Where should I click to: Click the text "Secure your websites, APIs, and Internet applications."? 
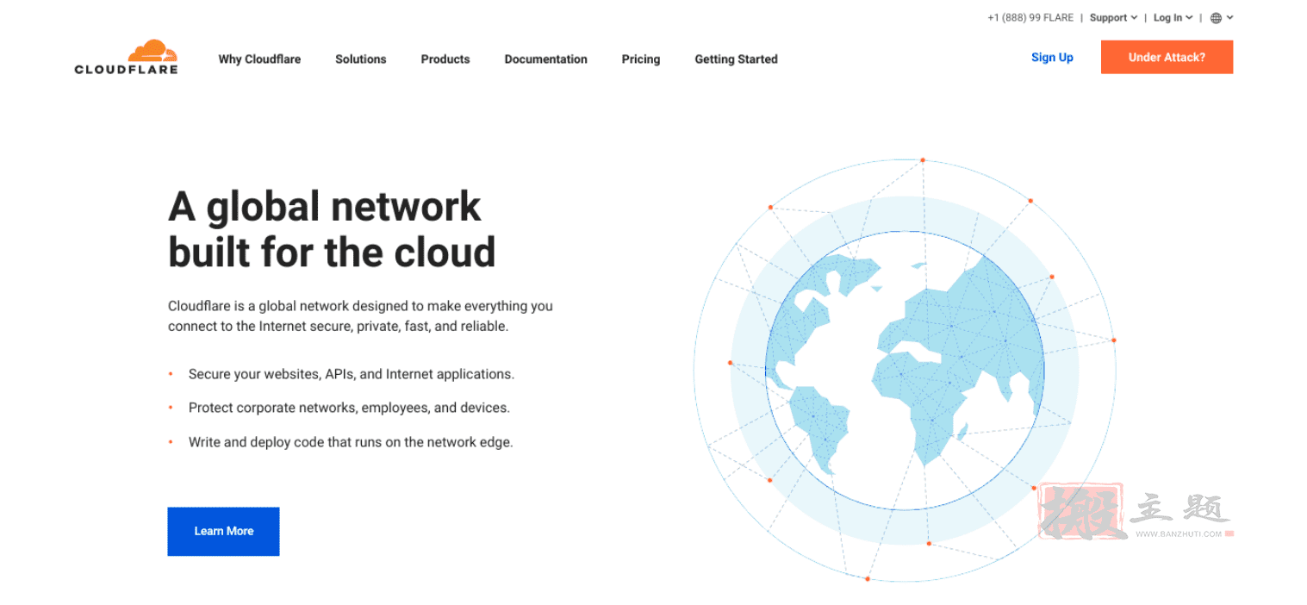point(352,374)
